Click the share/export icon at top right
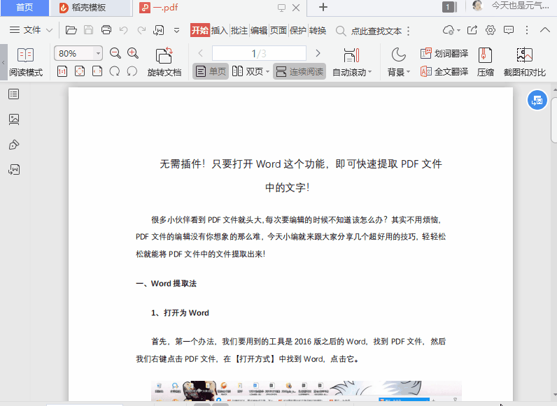Screen dimensions: 557x406 472,30
